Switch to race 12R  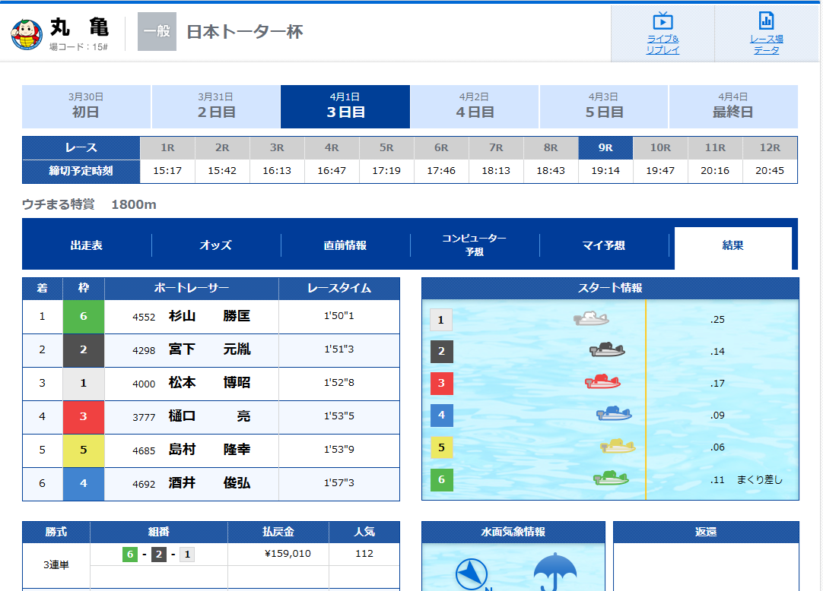(770, 148)
